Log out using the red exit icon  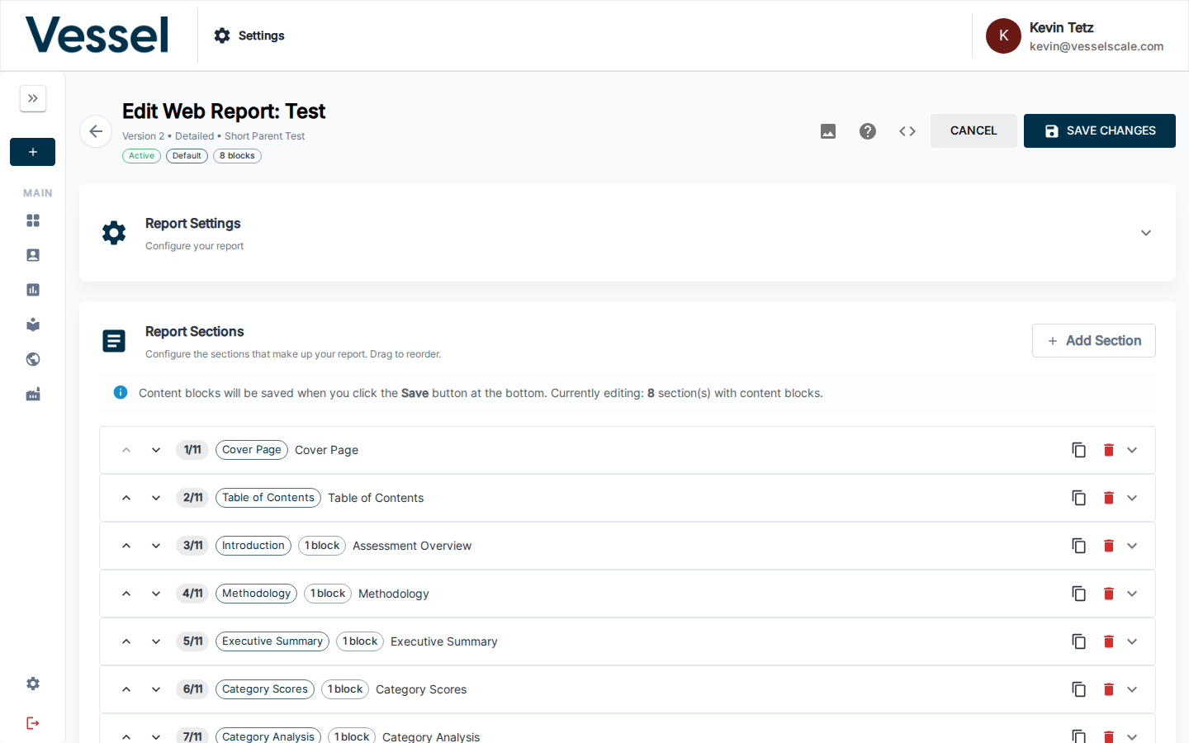32,723
